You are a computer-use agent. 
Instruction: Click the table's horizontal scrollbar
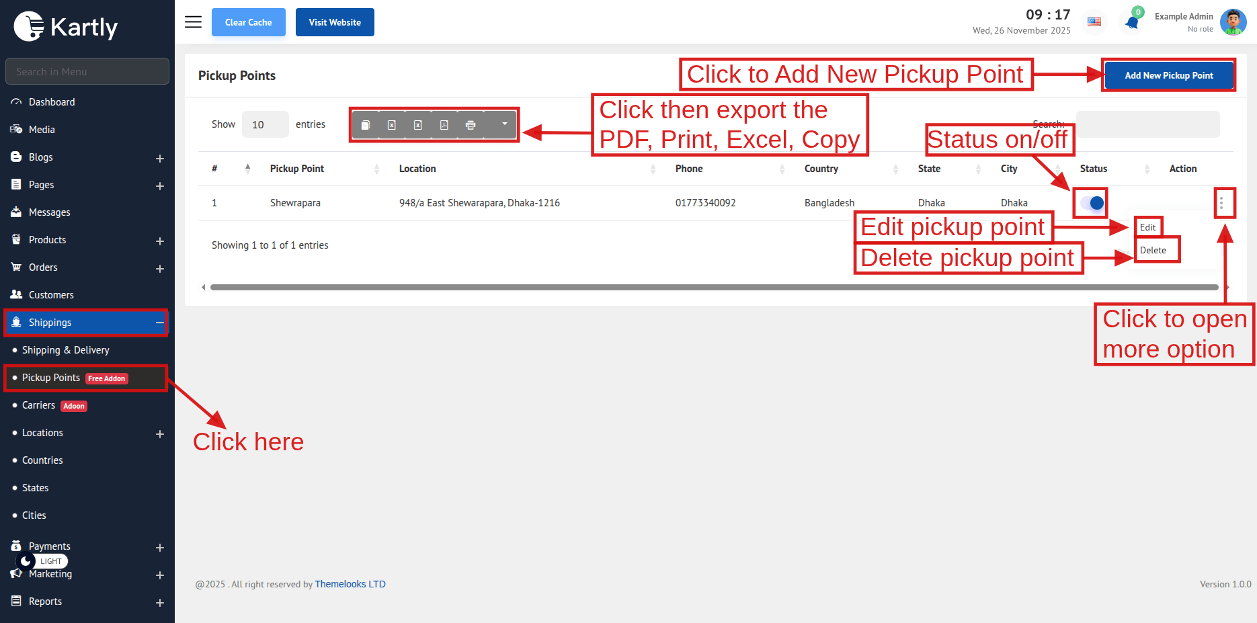point(714,288)
